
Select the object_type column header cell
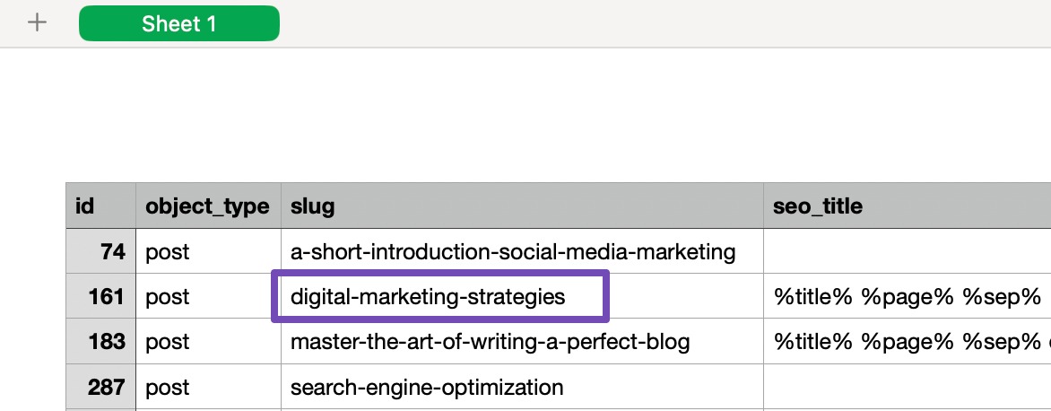207,206
